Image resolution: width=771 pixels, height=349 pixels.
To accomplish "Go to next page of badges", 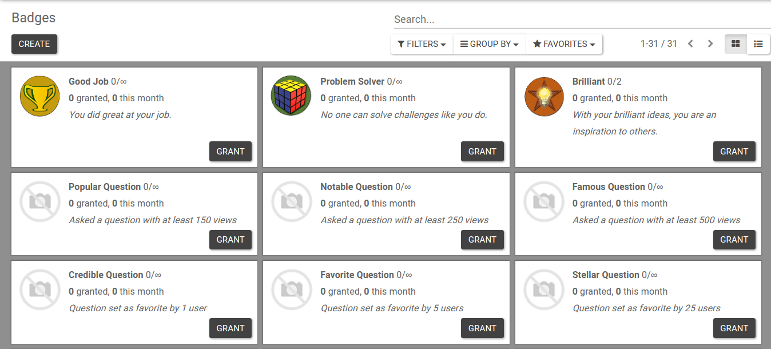I will 710,44.
